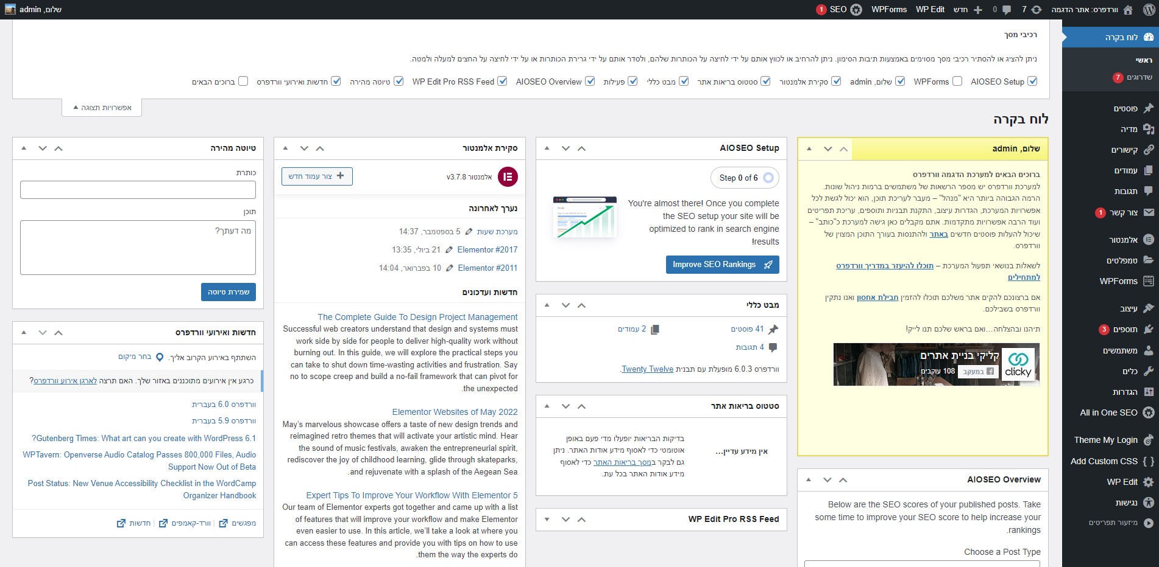The height and width of the screenshot is (567, 1159).
Task: Click the כותרת title input field
Action: (138, 190)
